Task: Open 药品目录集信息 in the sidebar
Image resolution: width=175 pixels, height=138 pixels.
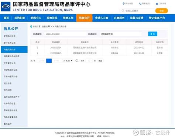Action: pyautogui.click(x=10, y=117)
